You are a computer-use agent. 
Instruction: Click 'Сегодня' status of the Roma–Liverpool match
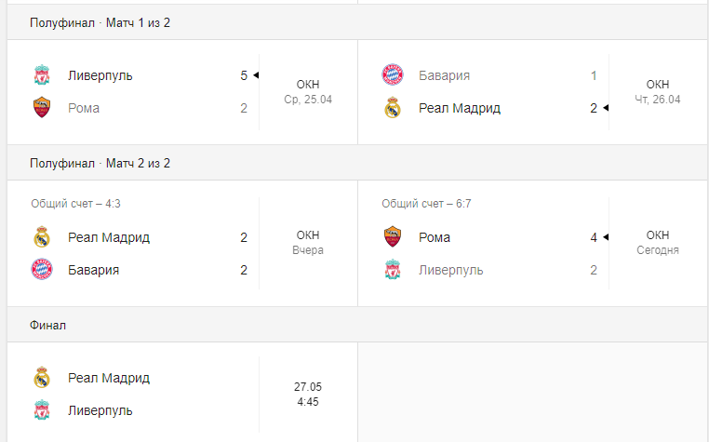pos(658,250)
